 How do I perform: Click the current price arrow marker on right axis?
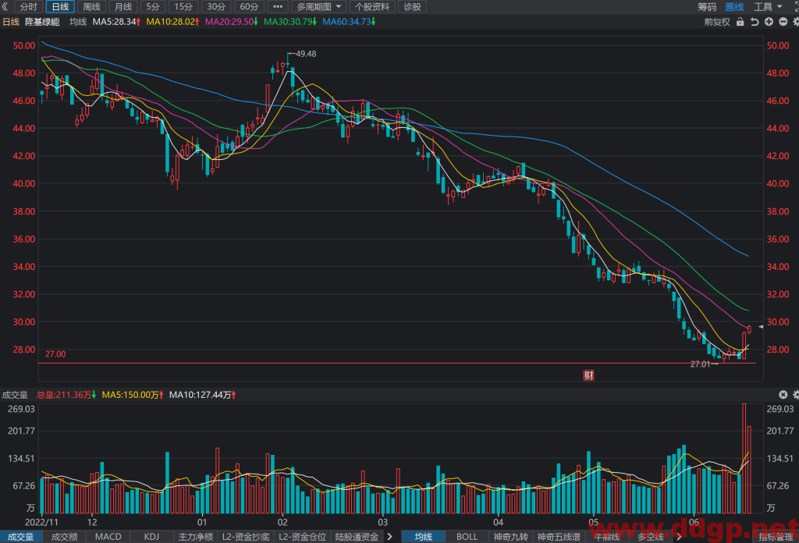point(761,327)
